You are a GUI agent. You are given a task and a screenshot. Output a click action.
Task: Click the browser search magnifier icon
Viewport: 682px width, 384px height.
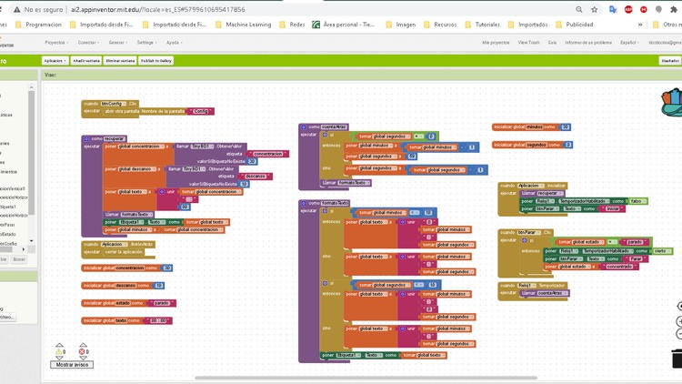click(x=577, y=9)
